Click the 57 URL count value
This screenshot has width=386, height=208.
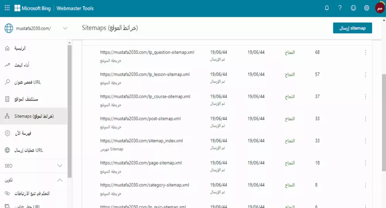coord(317,75)
